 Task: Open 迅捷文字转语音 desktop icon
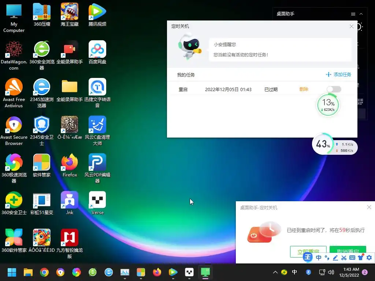pyautogui.click(x=97, y=93)
